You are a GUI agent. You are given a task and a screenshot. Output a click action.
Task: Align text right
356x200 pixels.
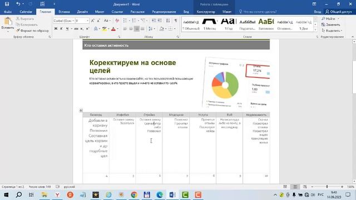(137, 29)
